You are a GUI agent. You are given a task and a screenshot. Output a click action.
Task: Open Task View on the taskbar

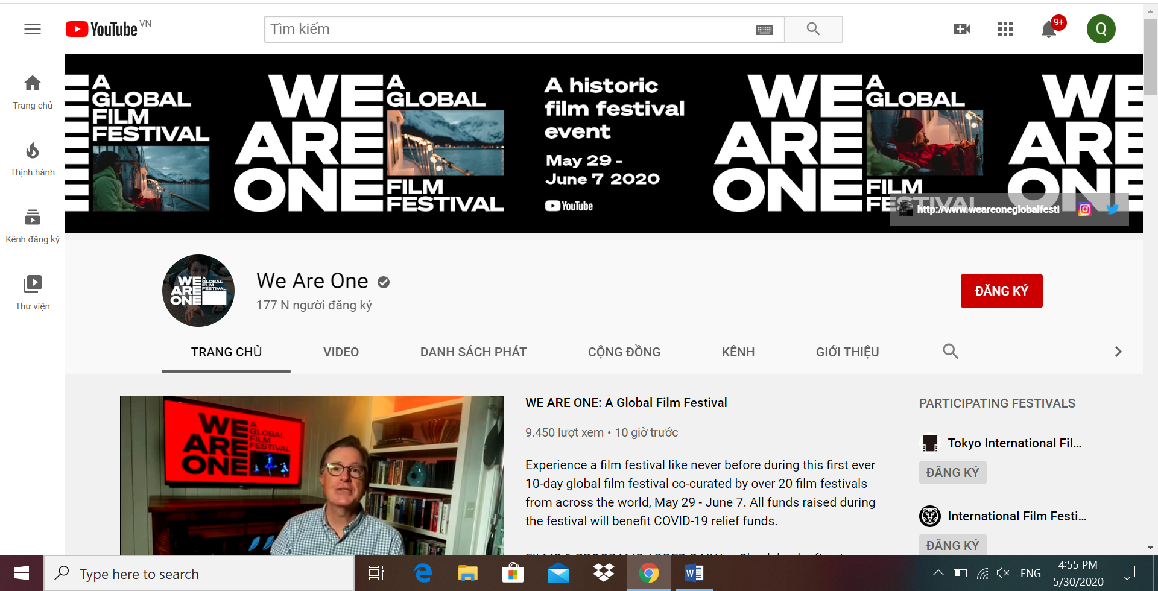(376, 573)
